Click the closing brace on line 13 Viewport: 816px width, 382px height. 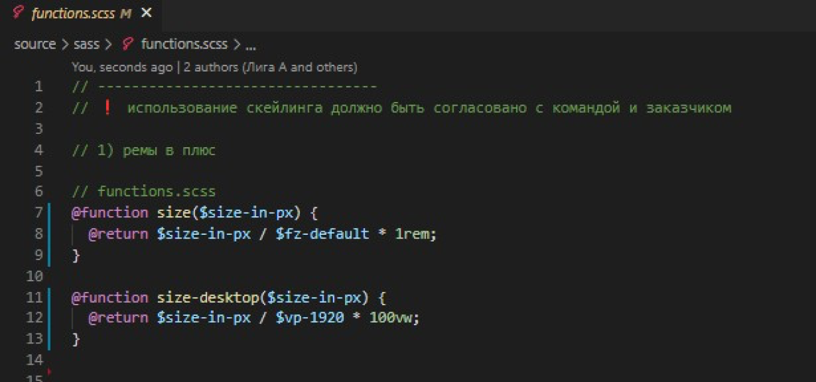(76, 339)
